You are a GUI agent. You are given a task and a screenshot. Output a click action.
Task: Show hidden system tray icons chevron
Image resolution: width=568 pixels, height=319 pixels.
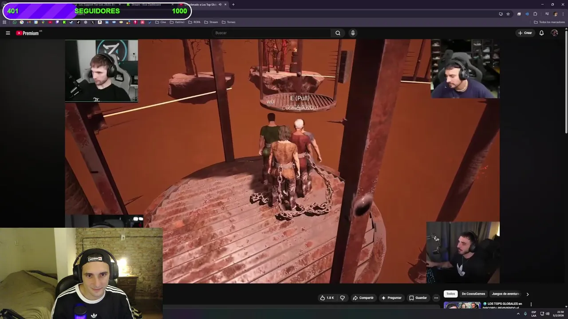[x=518, y=314]
